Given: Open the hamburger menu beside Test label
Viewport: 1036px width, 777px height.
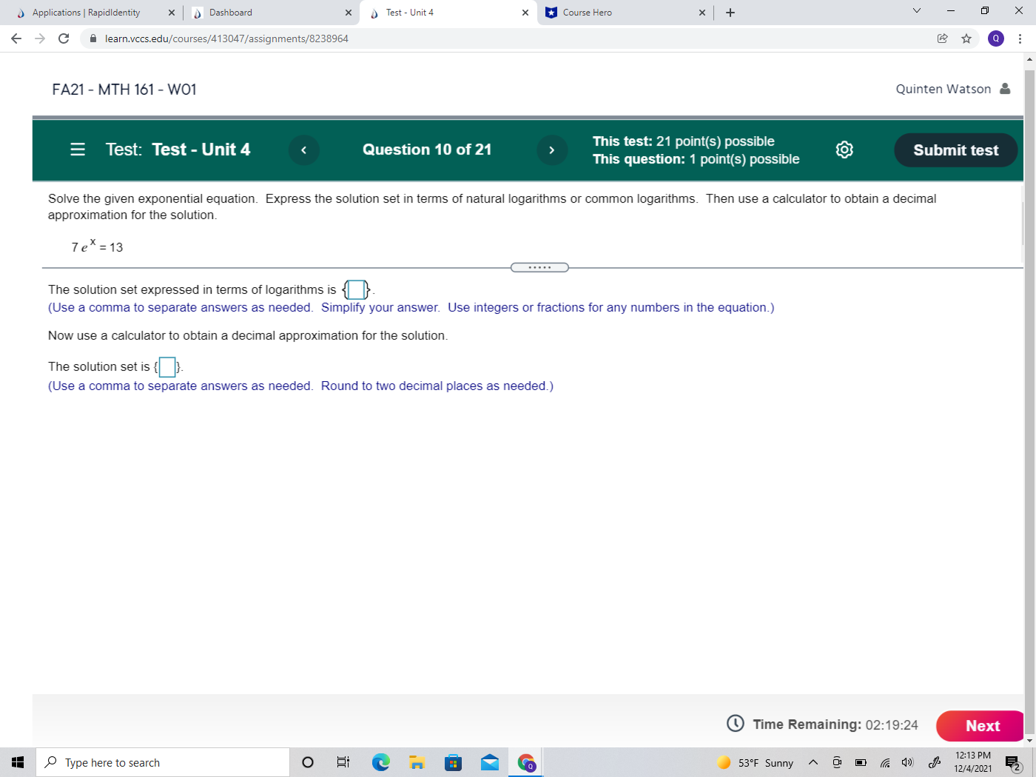Looking at the screenshot, I should pos(77,149).
